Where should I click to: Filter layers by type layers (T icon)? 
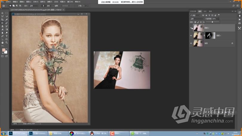click(x=209, y=15)
